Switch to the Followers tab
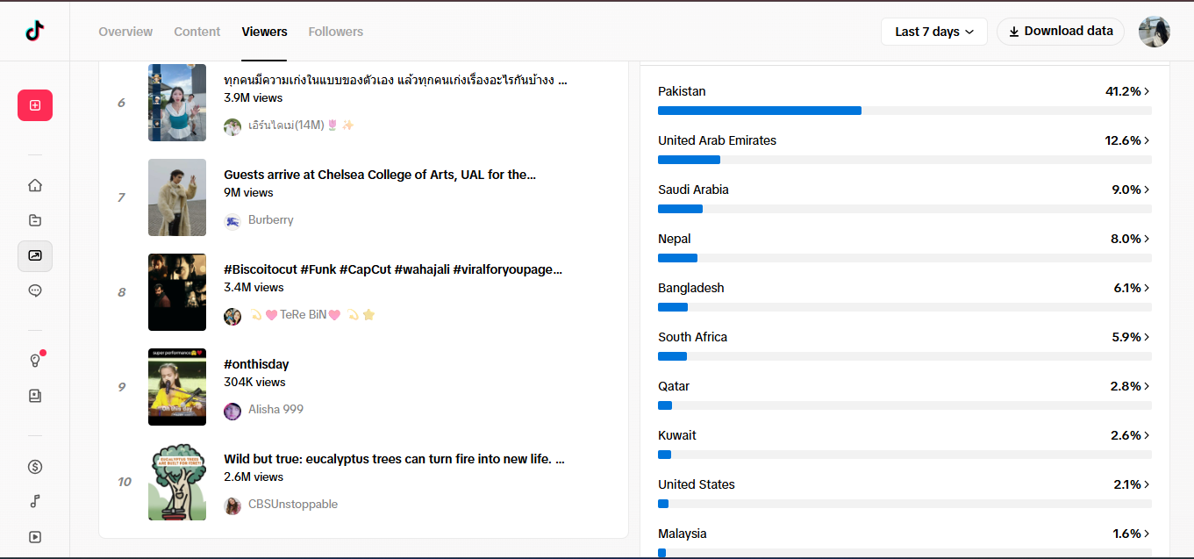Image resolution: width=1194 pixels, height=559 pixels. point(336,32)
